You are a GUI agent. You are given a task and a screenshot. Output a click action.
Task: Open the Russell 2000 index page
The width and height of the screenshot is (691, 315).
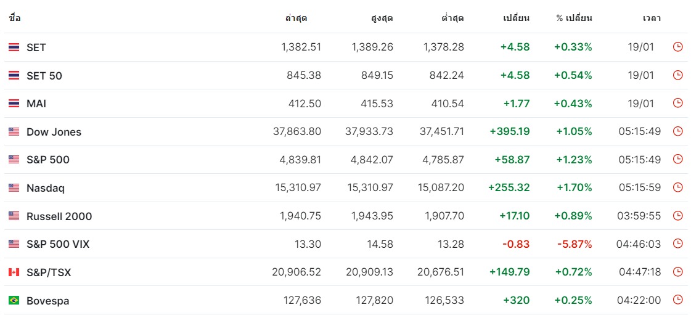[x=59, y=216]
